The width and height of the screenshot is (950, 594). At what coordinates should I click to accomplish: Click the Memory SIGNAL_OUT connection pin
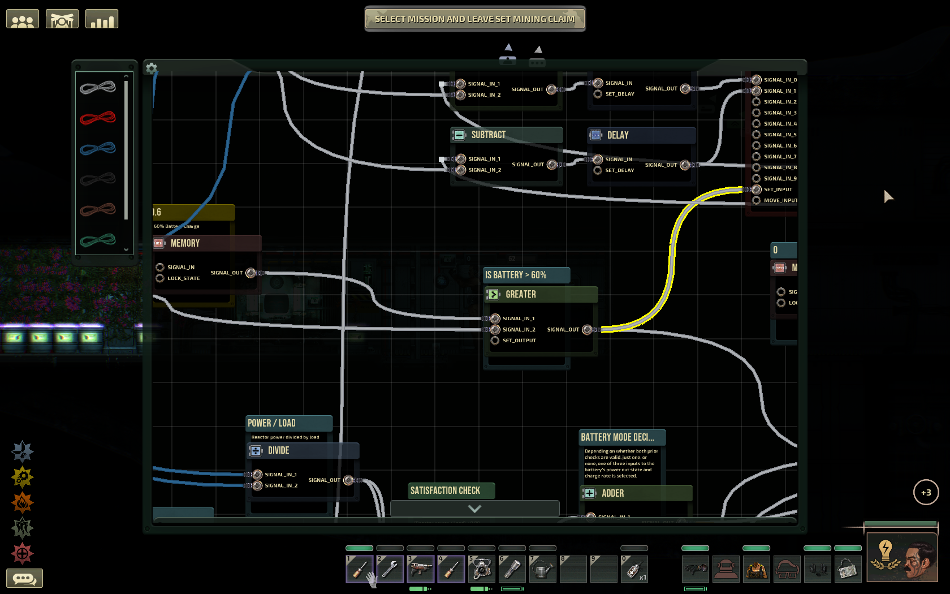pyautogui.click(x=251, y=273)
